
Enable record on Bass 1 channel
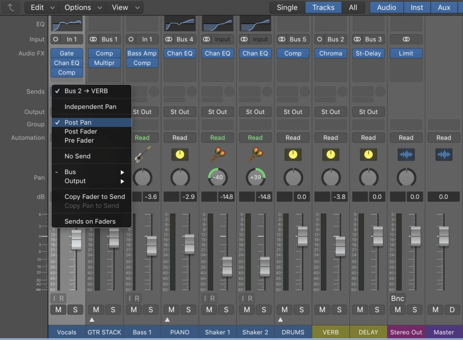point(137,298)
